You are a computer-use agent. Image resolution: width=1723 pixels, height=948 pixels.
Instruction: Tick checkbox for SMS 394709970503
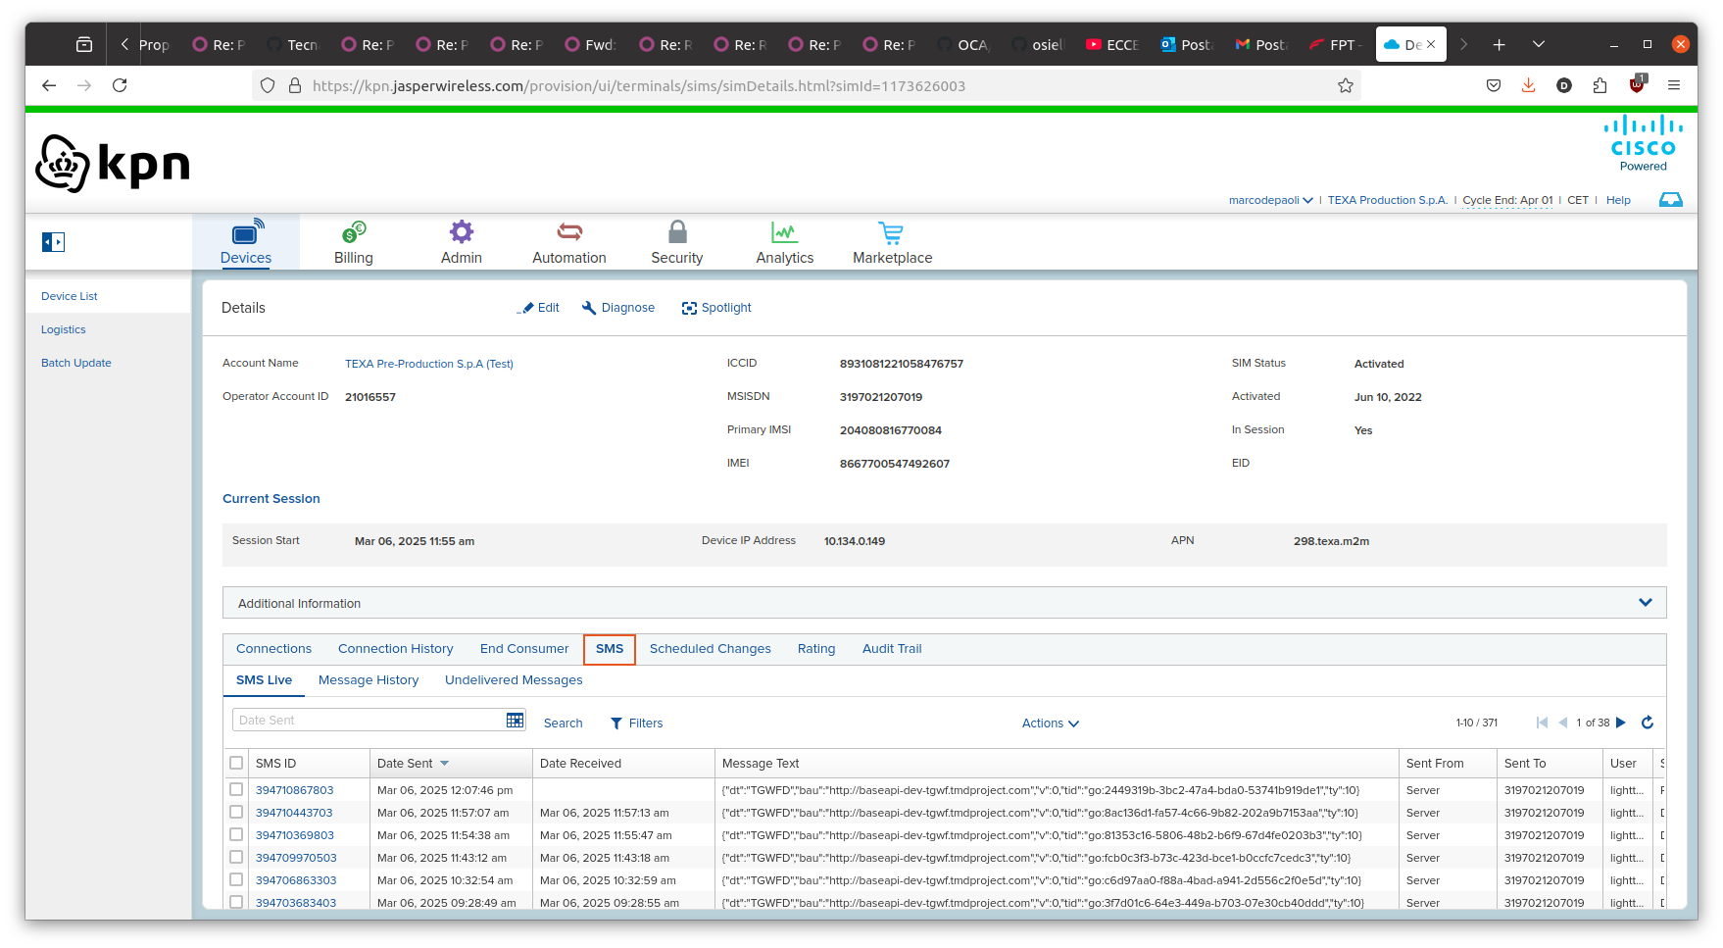pyautogui.click(x=236, y=857)
